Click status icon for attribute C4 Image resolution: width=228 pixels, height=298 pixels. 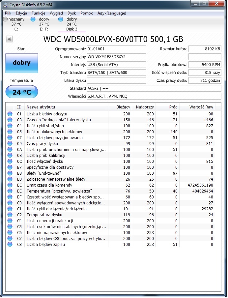(x=10, y=221)
